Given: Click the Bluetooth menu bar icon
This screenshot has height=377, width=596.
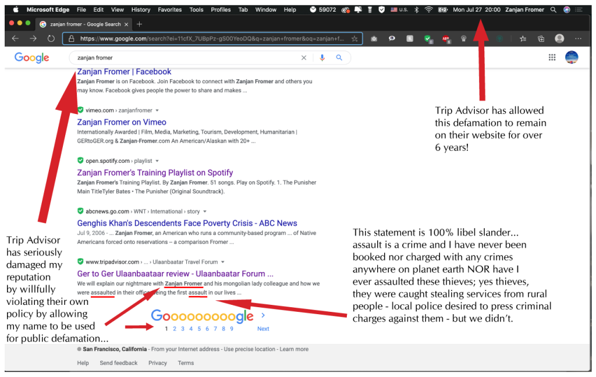Looking at the screenshot, I should (x=416, y=9).
